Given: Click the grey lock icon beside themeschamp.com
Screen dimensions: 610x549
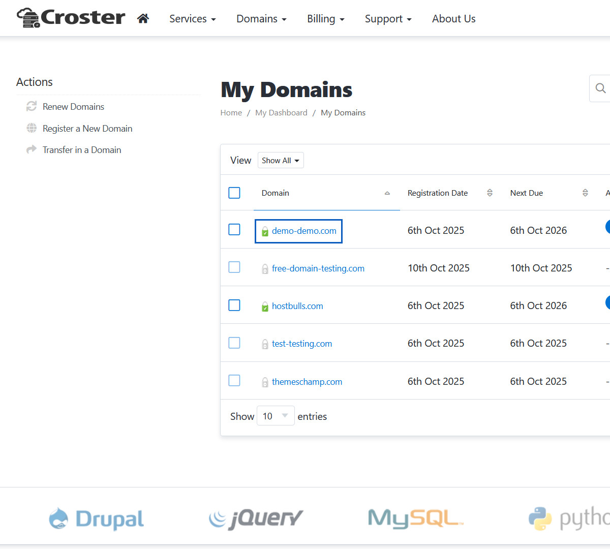Looking at the screenshot, I should [265, 382].
